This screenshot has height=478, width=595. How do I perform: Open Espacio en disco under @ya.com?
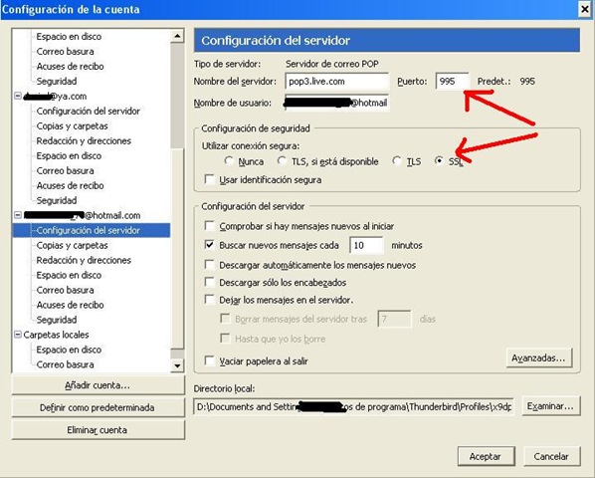[69, 155]
